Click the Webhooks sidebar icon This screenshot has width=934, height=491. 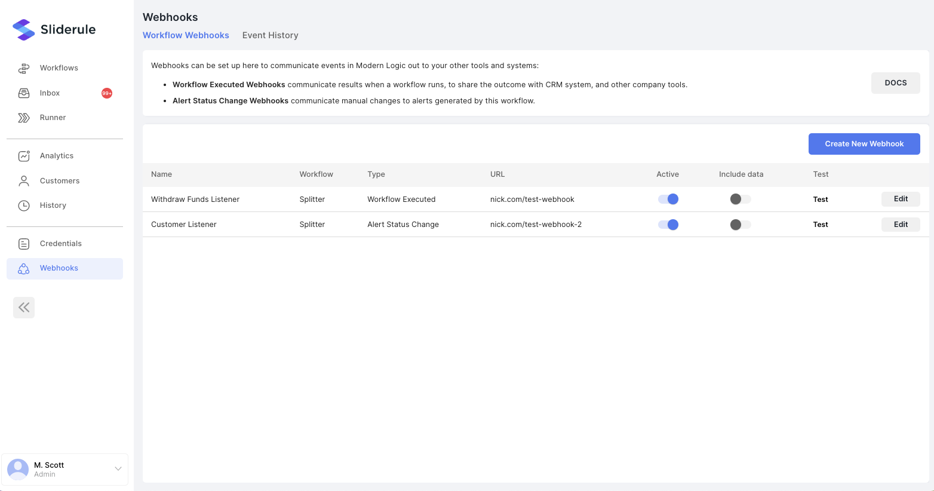pos(24,269)
